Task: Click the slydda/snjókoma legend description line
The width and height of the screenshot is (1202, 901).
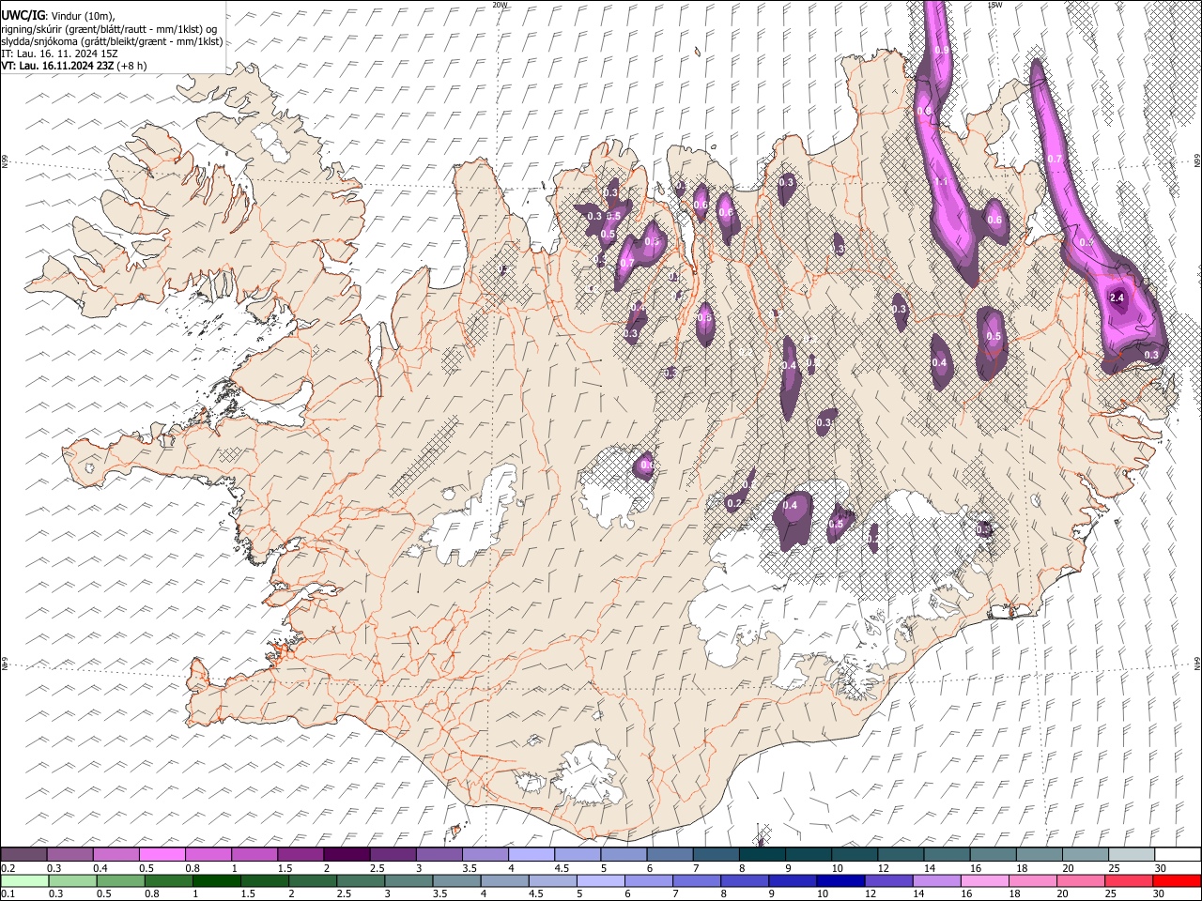Action: pos(112,41)
